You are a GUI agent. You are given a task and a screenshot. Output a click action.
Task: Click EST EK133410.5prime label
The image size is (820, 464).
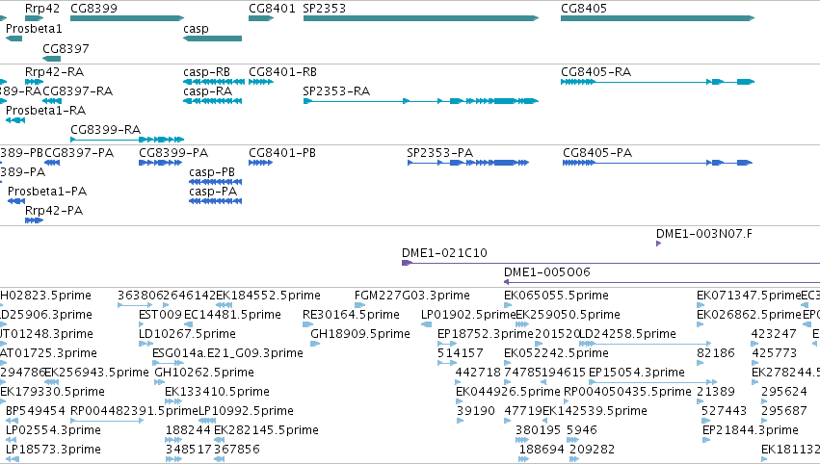(218, 392)
